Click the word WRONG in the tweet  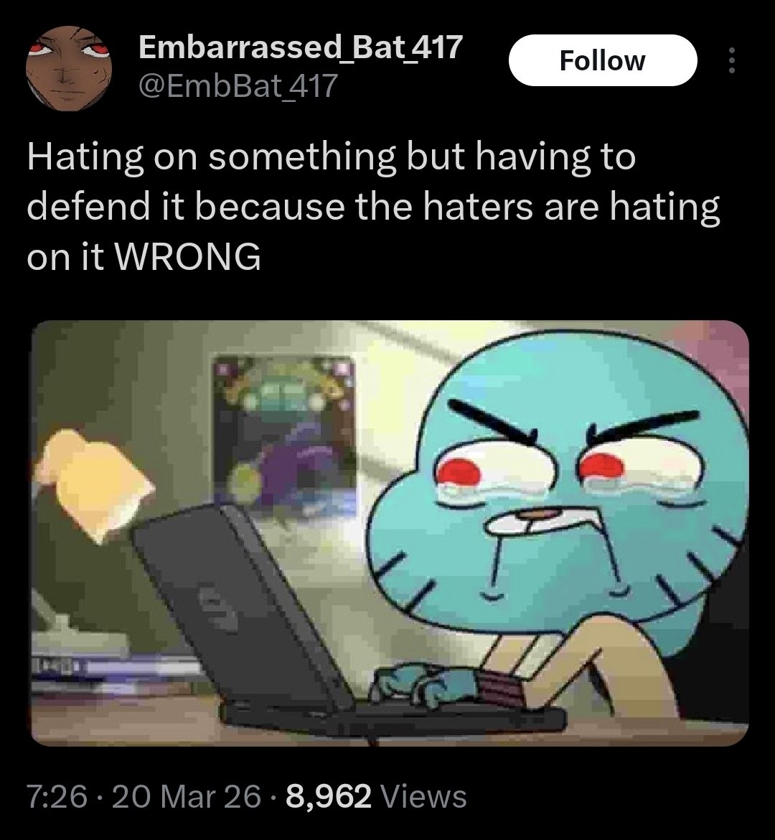pyautogui.click(x=188, y=256)
